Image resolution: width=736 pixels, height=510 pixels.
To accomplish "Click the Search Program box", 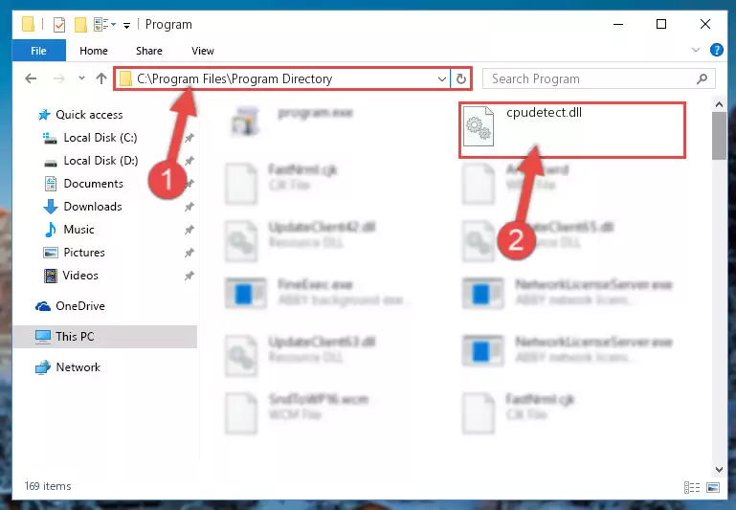I will 598,78.
